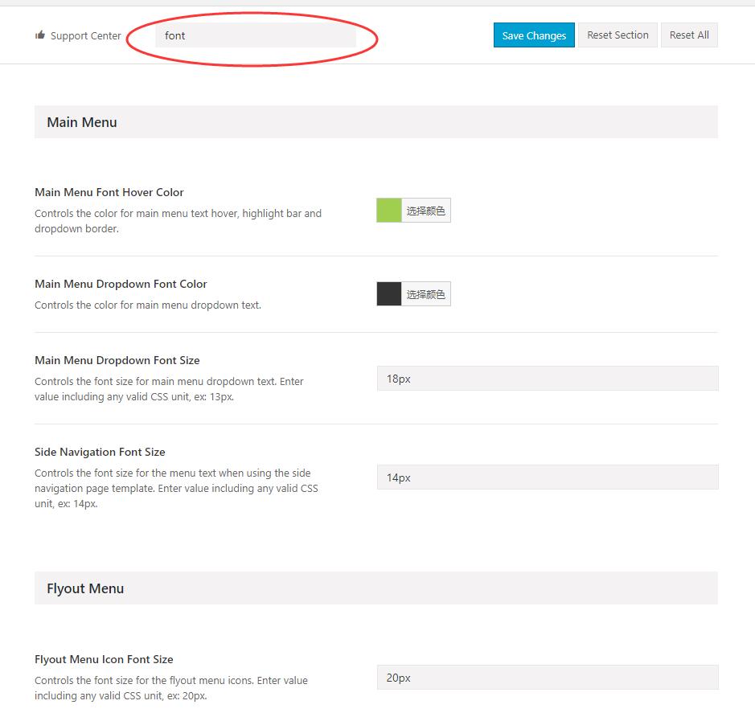Click the Side Navigation Font Size label

click(x=100, y=452)
